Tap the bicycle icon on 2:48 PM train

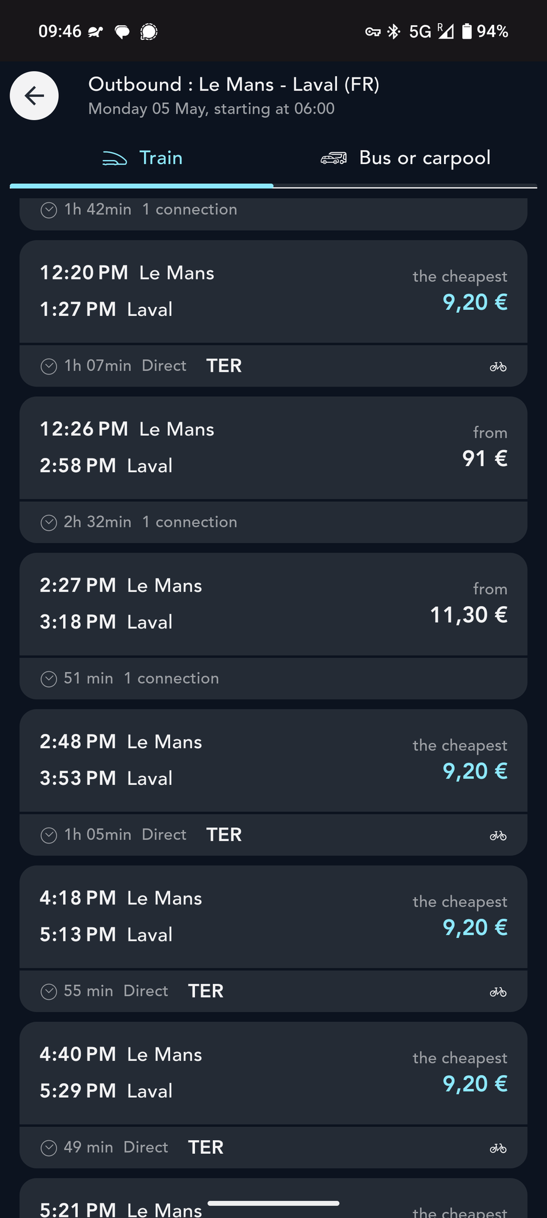tap(498, 836)
